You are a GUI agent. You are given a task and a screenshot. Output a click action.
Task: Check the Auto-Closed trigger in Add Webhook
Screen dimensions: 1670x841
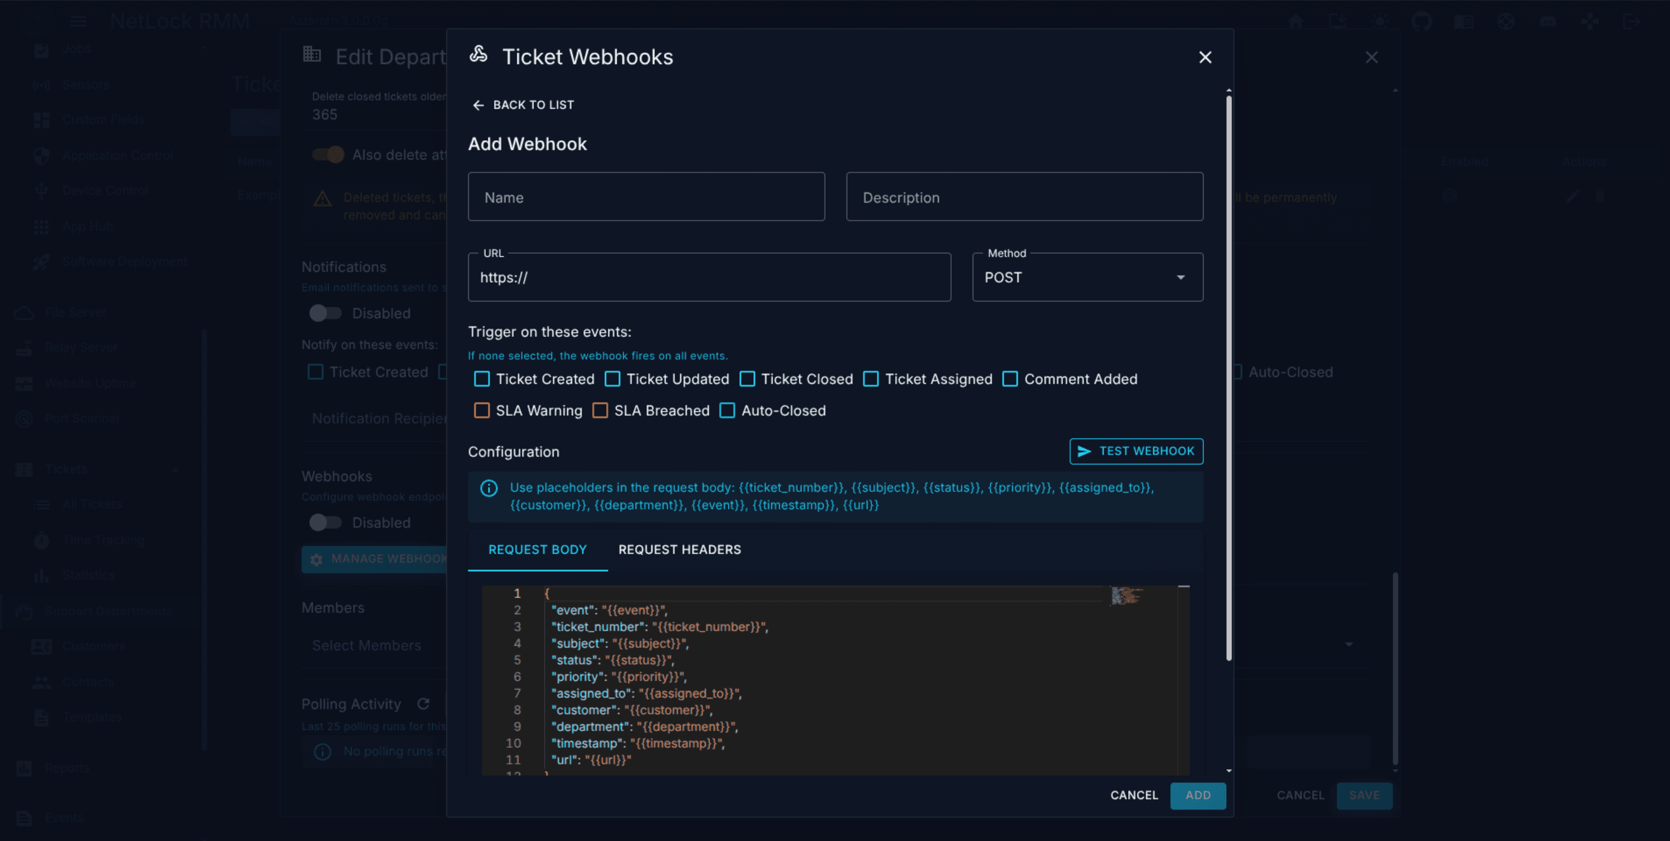coord(728,411)
